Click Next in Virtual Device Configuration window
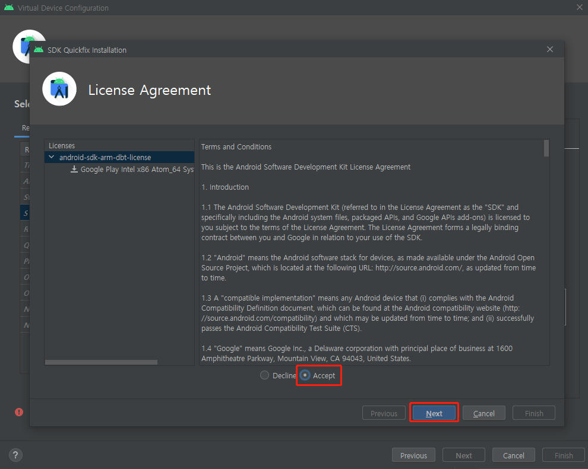The width and height of the screenshot is (588, 469). pos(464,455)
